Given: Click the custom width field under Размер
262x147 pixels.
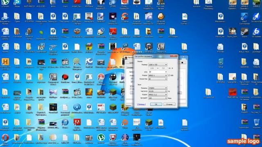Looking at the screenshot, I should 152,68.
